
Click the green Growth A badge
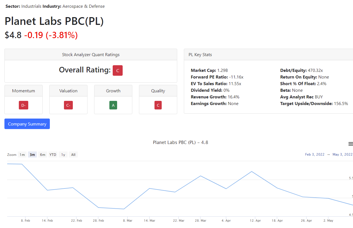click(x=113, y=105)
